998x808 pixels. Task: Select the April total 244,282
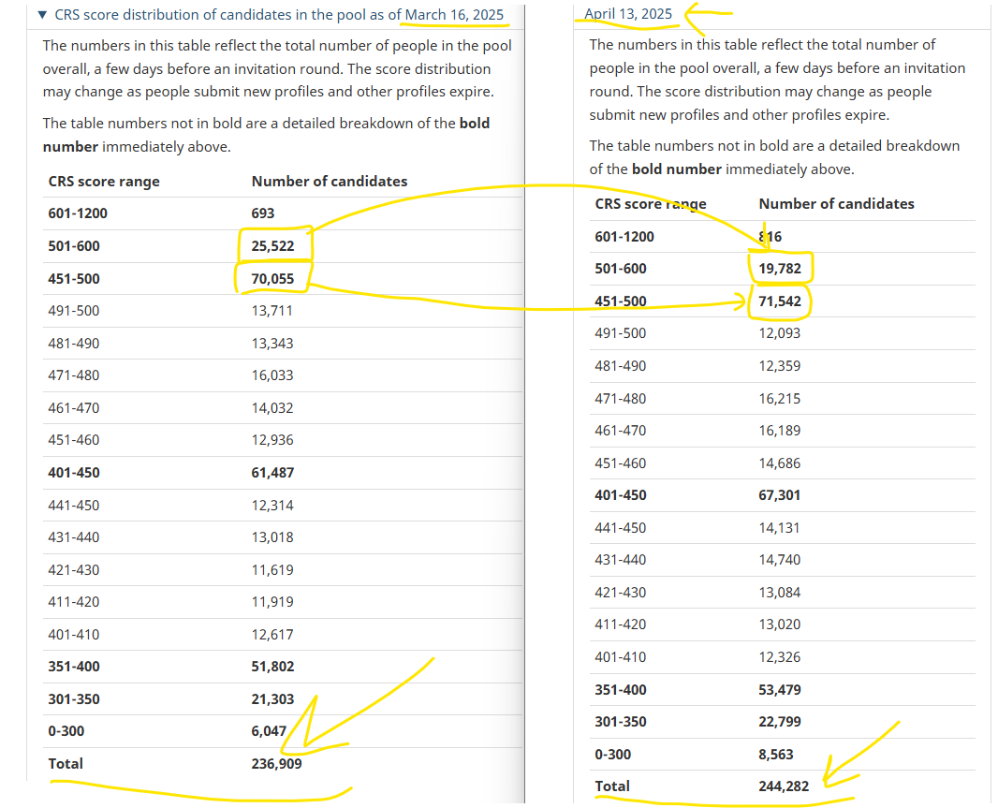(784, 786)
